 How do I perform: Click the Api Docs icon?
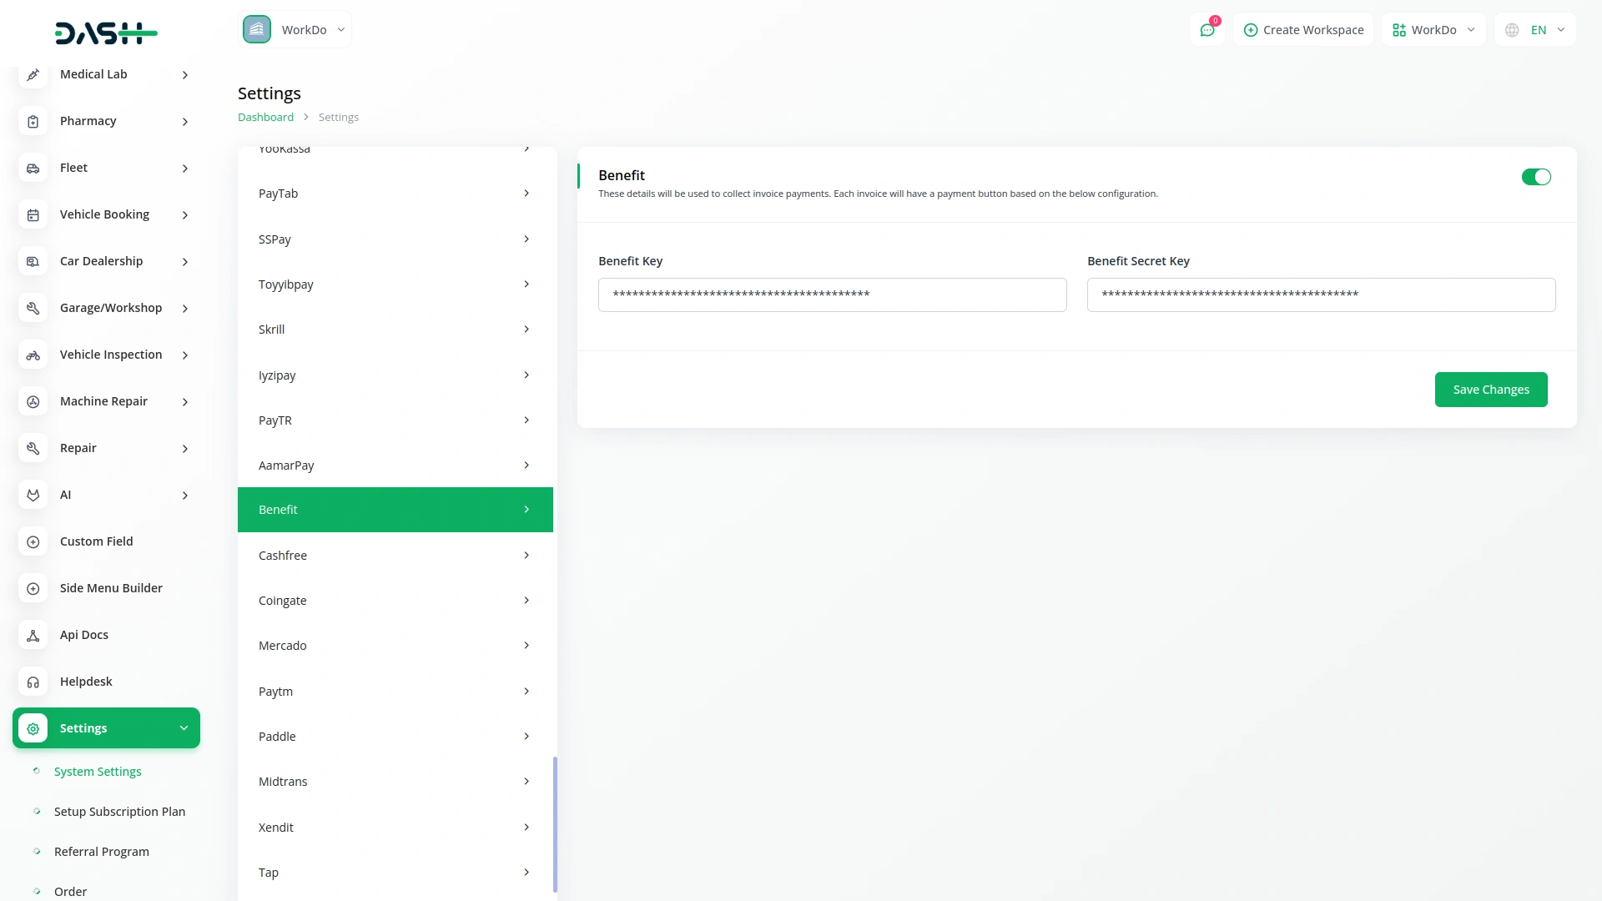(33, 636)
